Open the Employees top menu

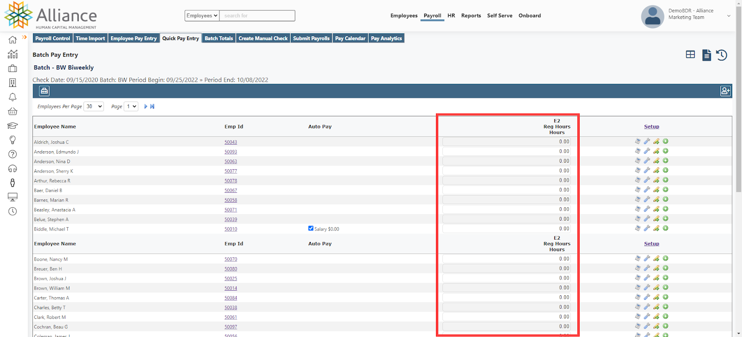tap(404, 16)
